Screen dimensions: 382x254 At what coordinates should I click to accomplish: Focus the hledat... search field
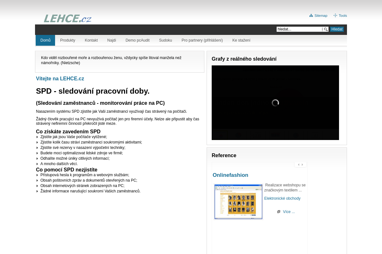pyautogui.click(x=299, y=29)
